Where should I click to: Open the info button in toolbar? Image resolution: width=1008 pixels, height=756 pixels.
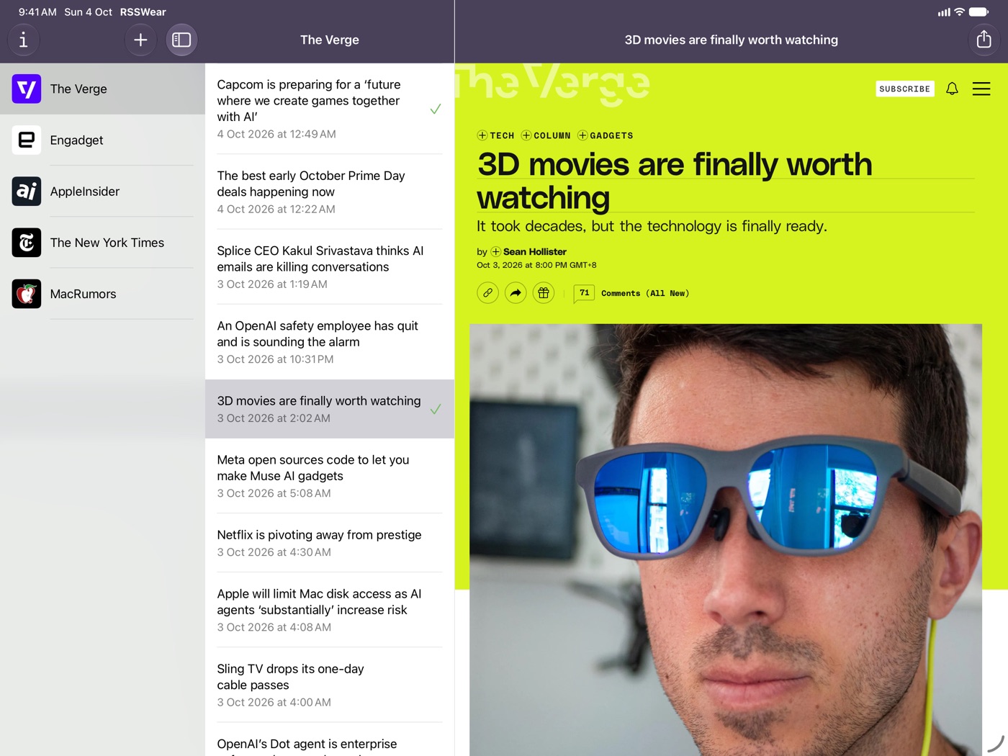coord(24,40)
